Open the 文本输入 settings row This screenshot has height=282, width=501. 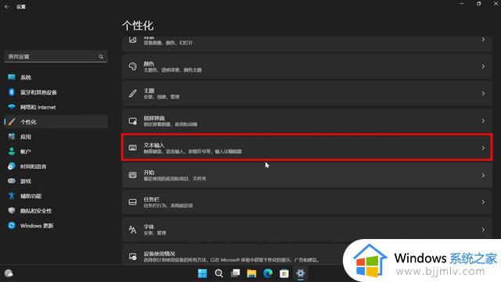click(x=307, y=148)
